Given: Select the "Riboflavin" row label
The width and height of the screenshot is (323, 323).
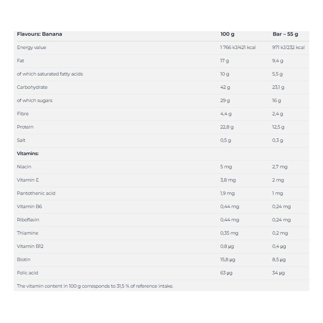Looking at the screenshot, I should (28, 220).
